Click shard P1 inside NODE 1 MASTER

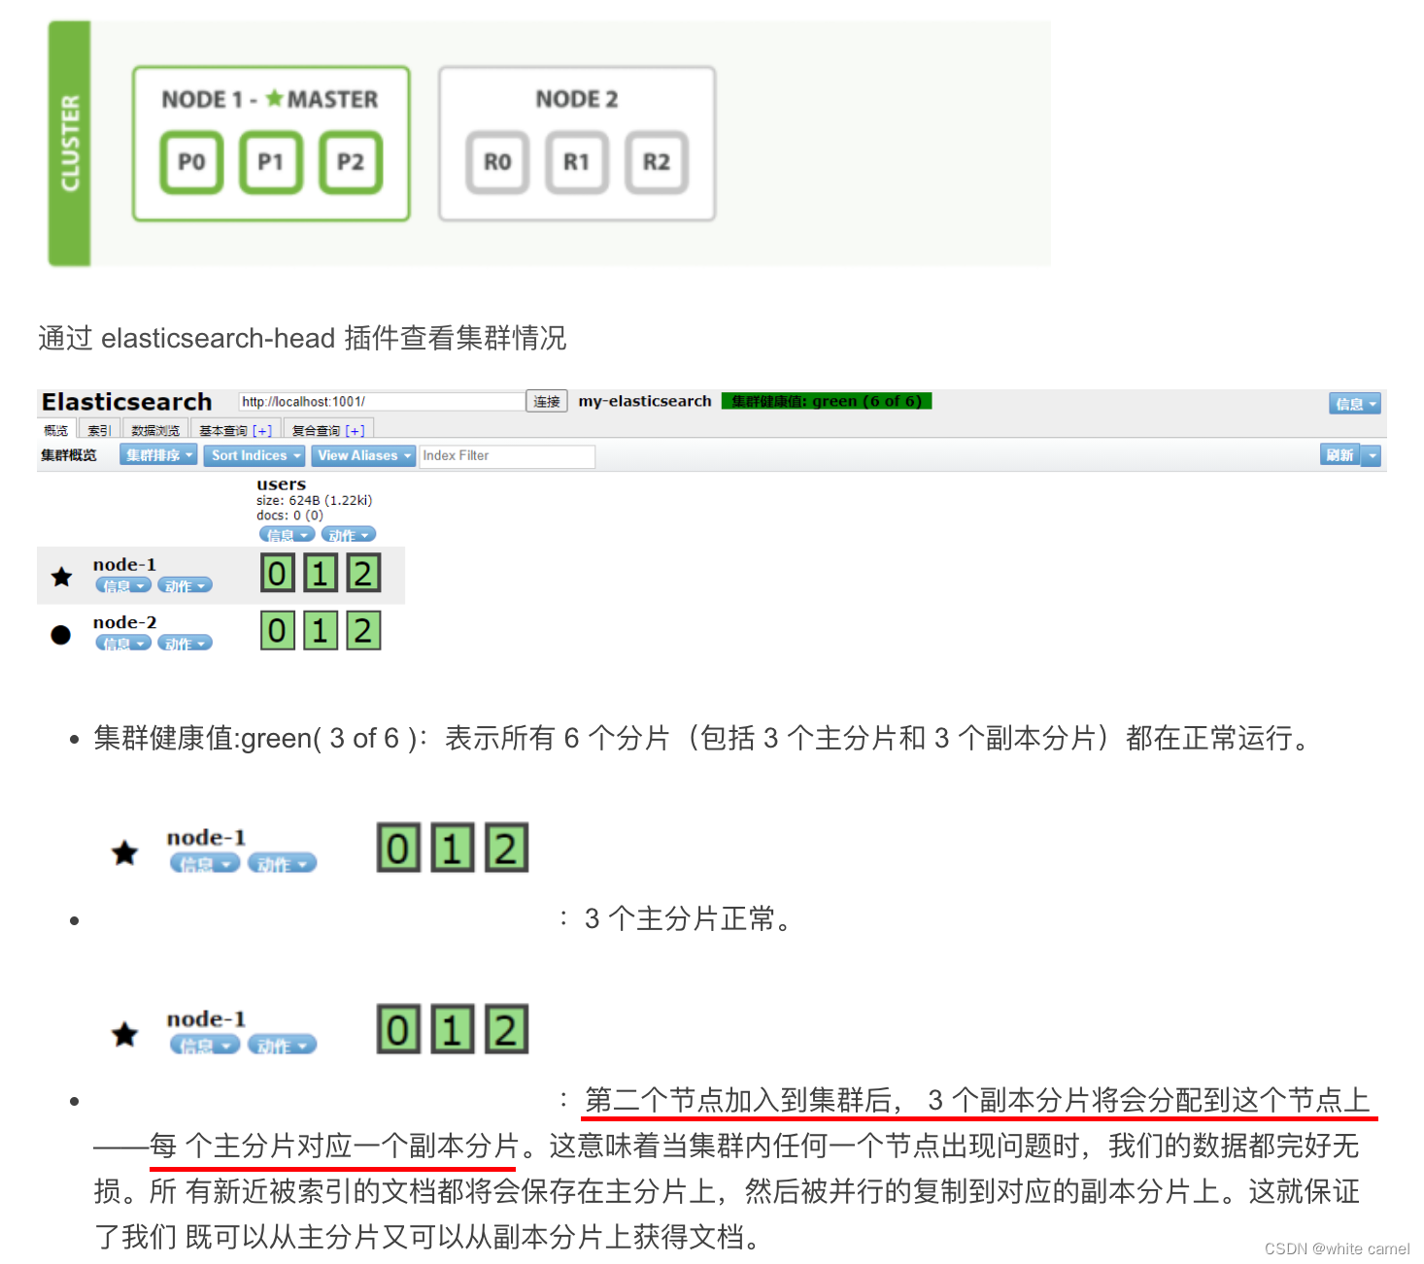[x=271, y=163]
